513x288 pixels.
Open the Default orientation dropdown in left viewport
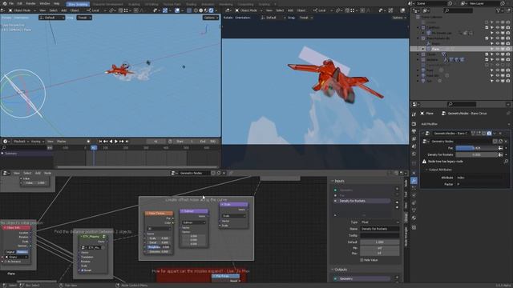pos(51,18)
